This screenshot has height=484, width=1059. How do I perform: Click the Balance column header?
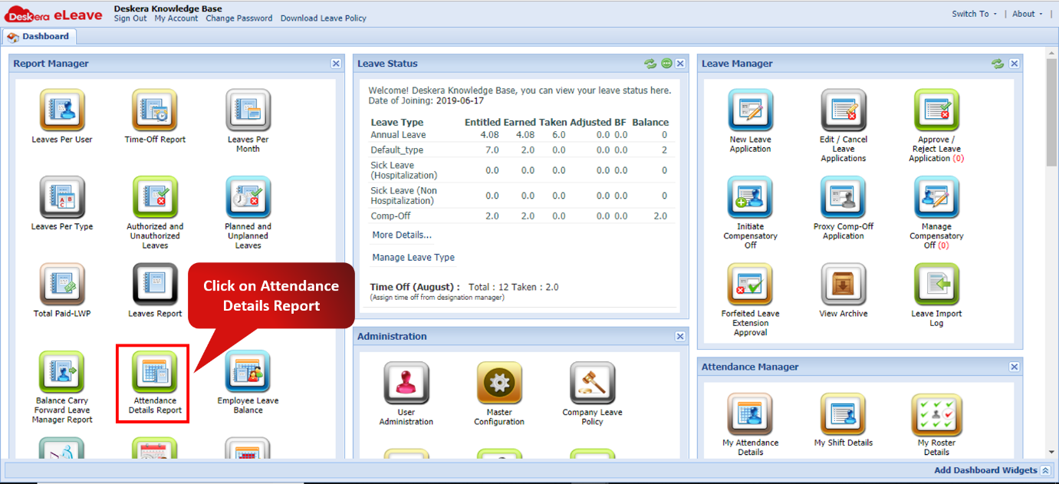650,122
